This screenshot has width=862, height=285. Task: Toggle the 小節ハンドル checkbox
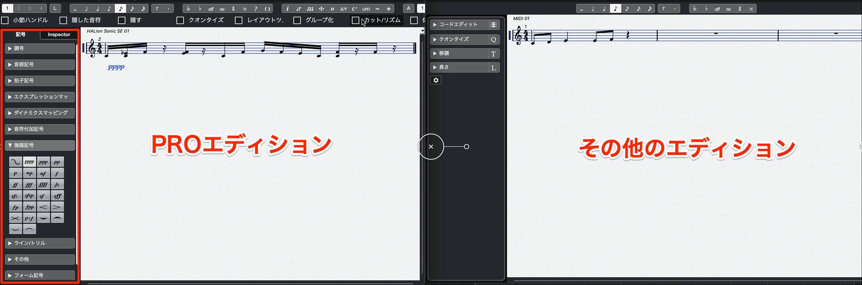[x=5, y=20]
